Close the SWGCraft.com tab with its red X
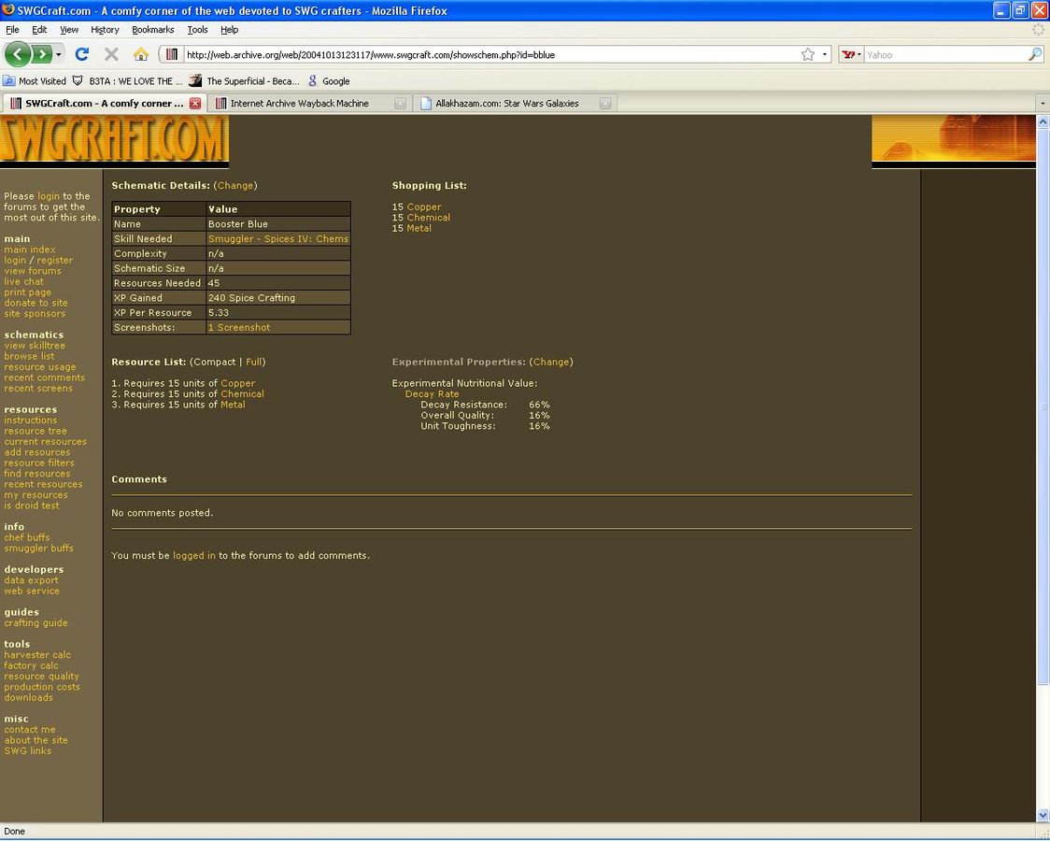The image size is (1050, 841). [x=195, y=104]
